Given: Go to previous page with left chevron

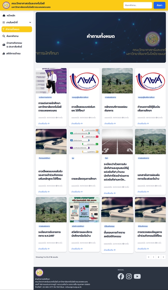Looking at the screenshot, I should tap(149, 257).
